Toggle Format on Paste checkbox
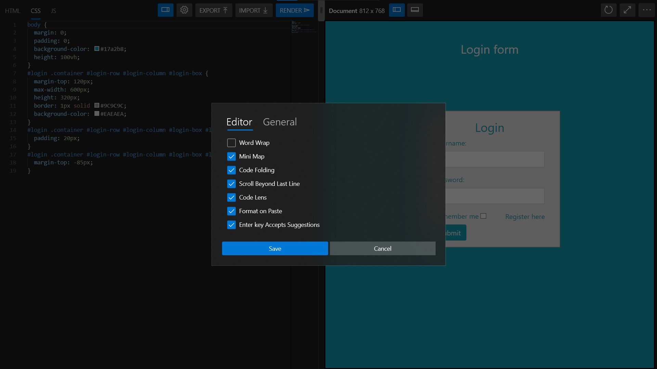The width and height of the screenshot is (657, 369). (231, 211)
